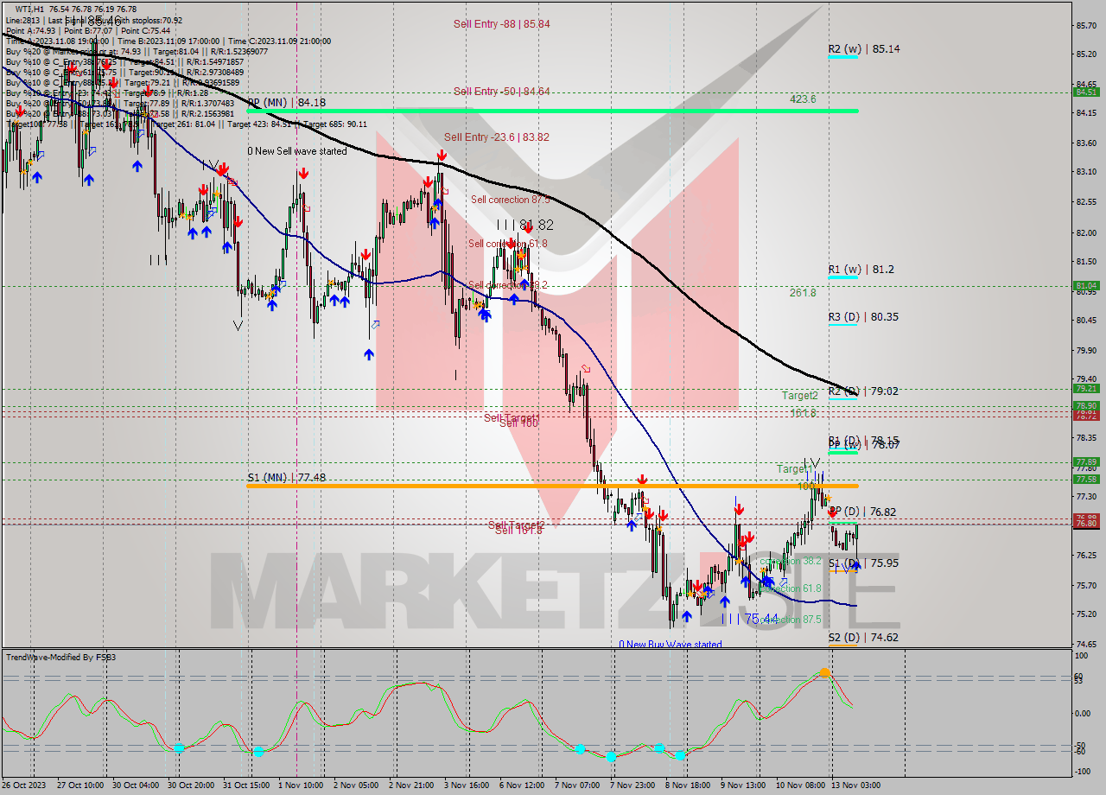
Task: Click the green 84.51 price tag
Action: [1085, 92]
